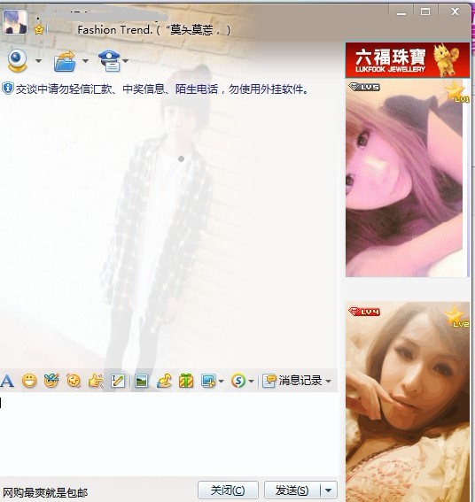The width and height of the screenshot is (475, 502).
Task: Open 消息记录 message history
Action: click(292, 381)
